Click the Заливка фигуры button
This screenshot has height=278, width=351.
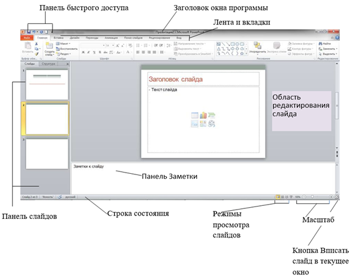(x=301, y=43)
